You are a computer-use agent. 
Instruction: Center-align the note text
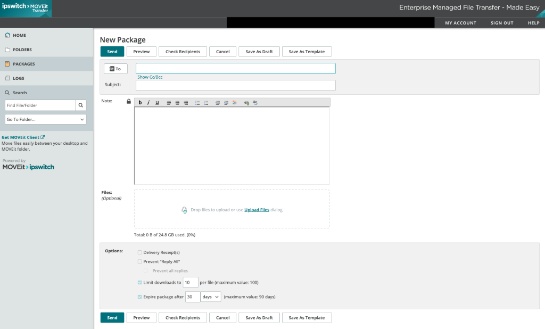click(x=177, y=103)
